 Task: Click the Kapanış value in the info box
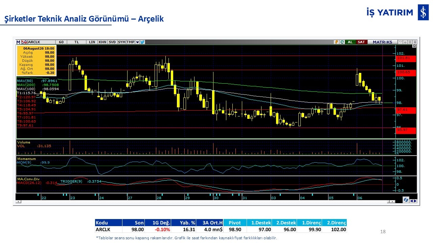click(x=49, y=64)
